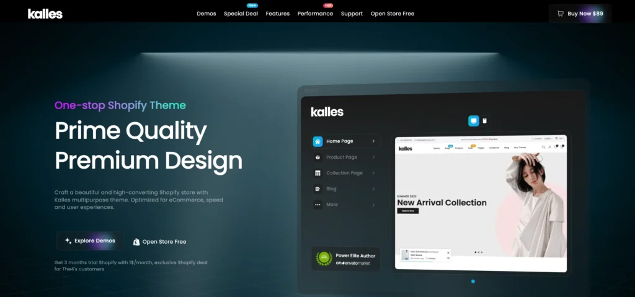This screenshot has width=635, height=297.
Task: Click the cart icon in the store preview header
Action: pyautogui.click(x=562, y=147)
